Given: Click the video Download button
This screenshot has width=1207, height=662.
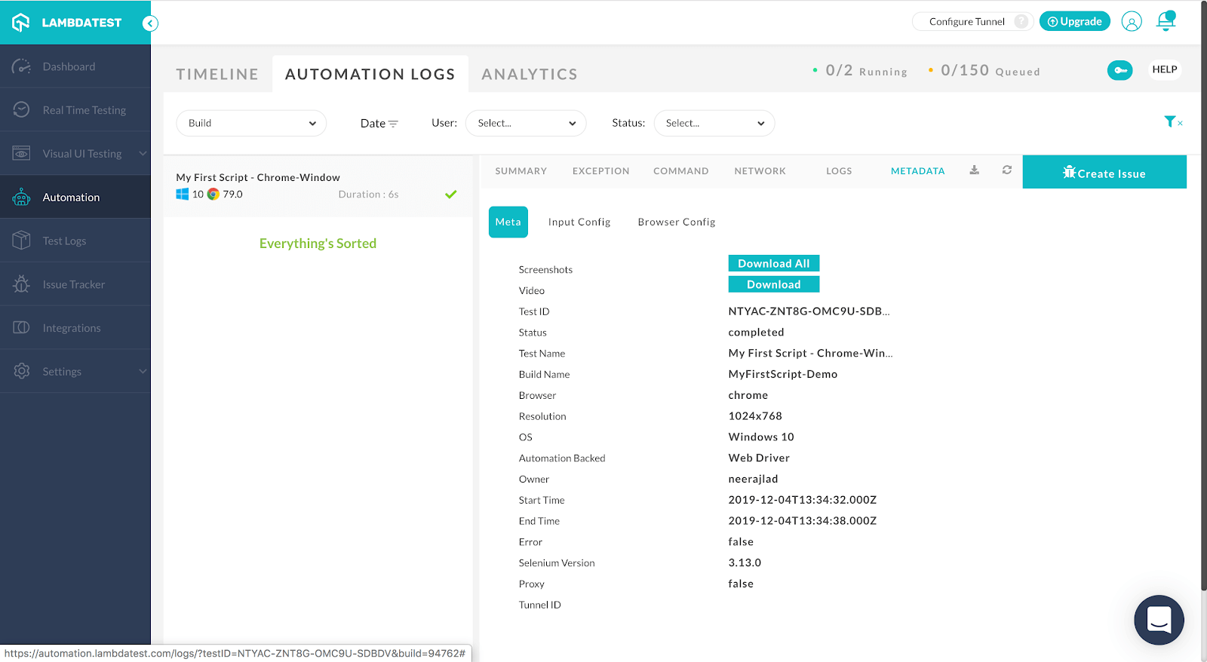Looking at the screenshot, I should [x=774, y=284].
